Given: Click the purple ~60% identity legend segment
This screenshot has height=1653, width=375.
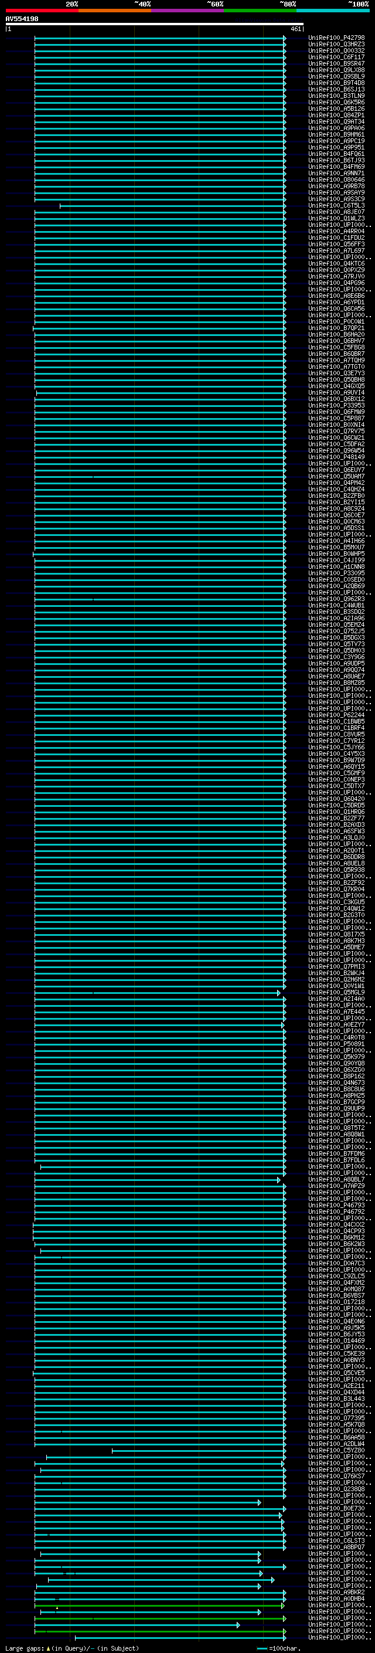Looking at the screenshot, I should (188, 11).
